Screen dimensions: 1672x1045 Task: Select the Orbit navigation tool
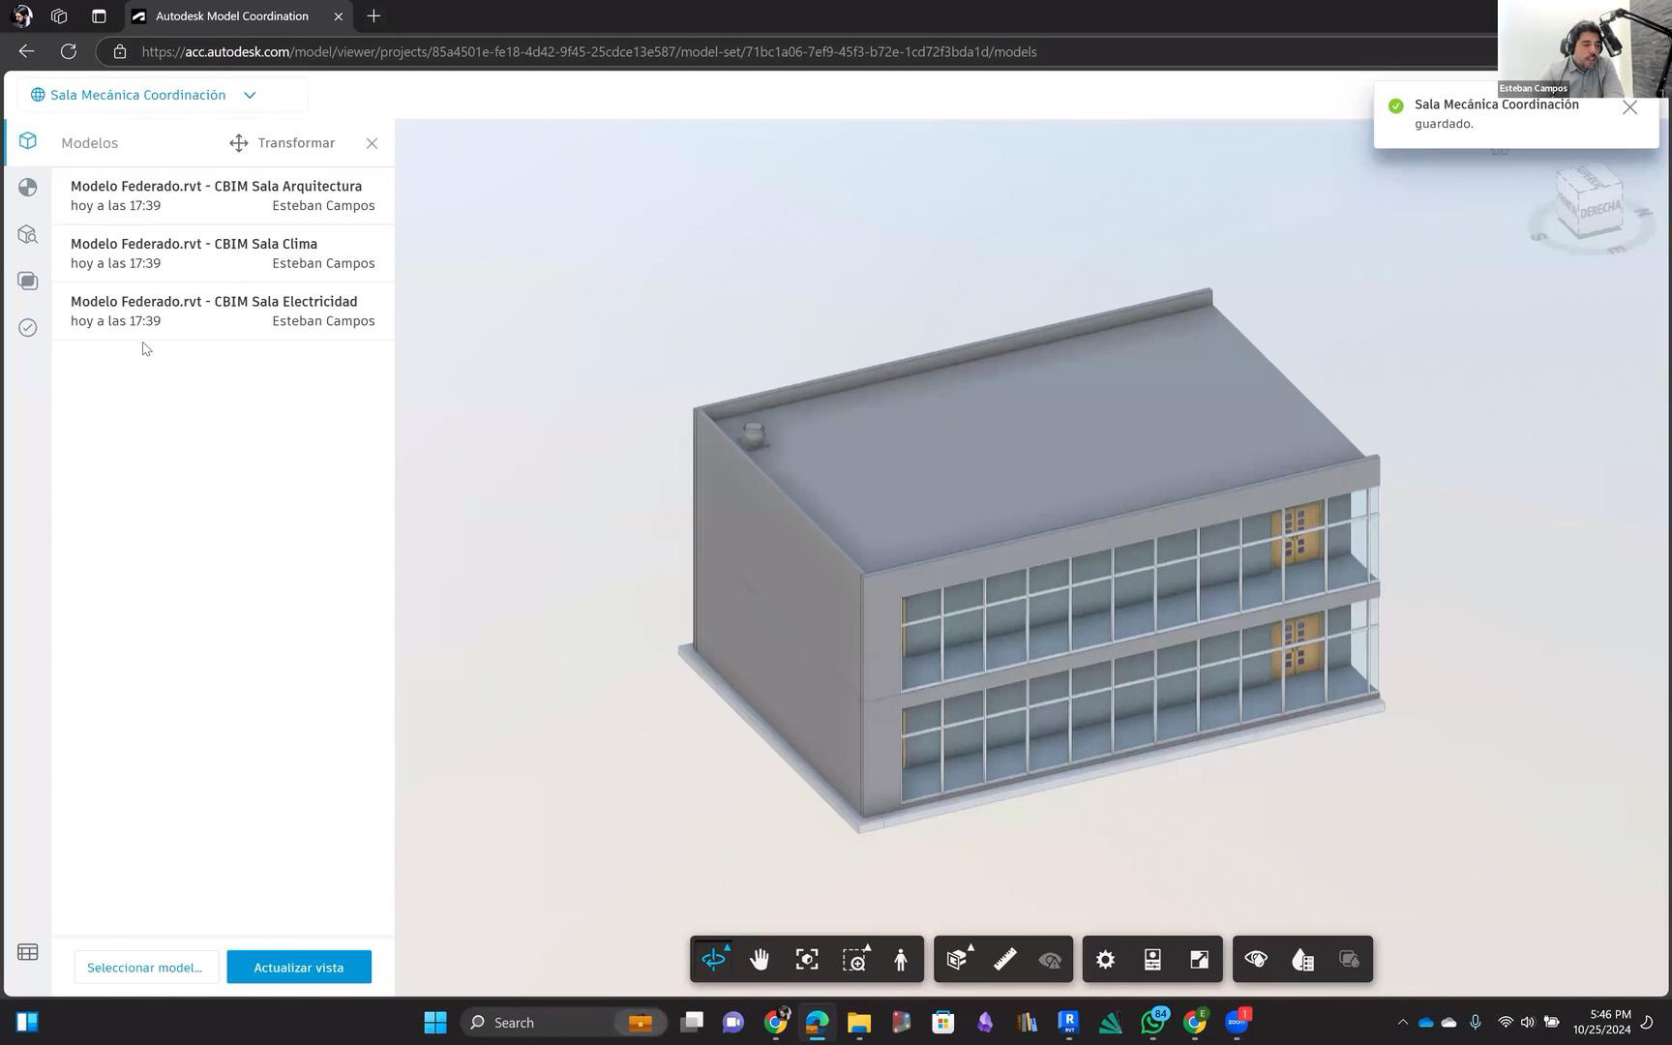point(714,960)
